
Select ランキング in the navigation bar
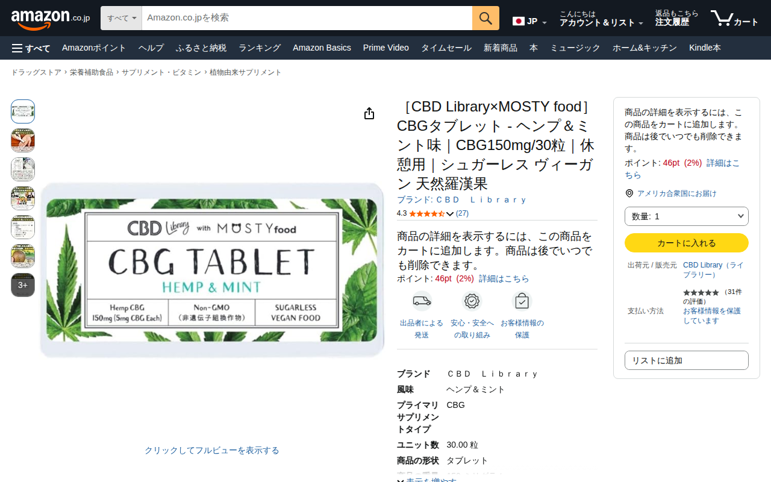[260, 48]
